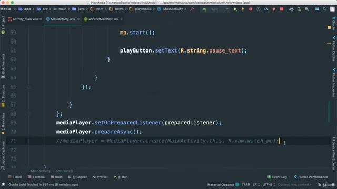Open the Event Log
The image size is (337, 189).
click(x=277, y=177)
